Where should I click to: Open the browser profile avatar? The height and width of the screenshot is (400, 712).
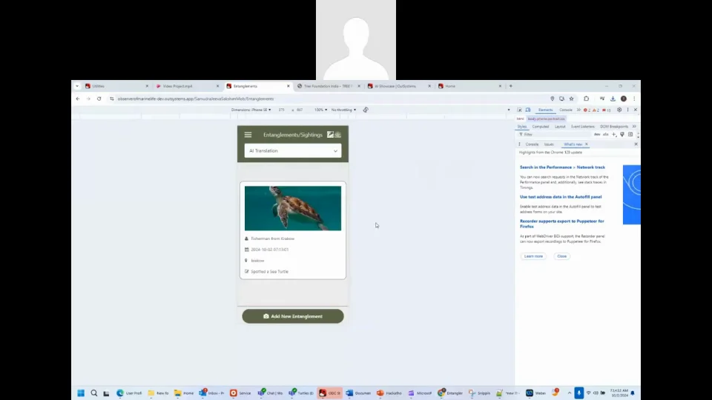(624, 99)
